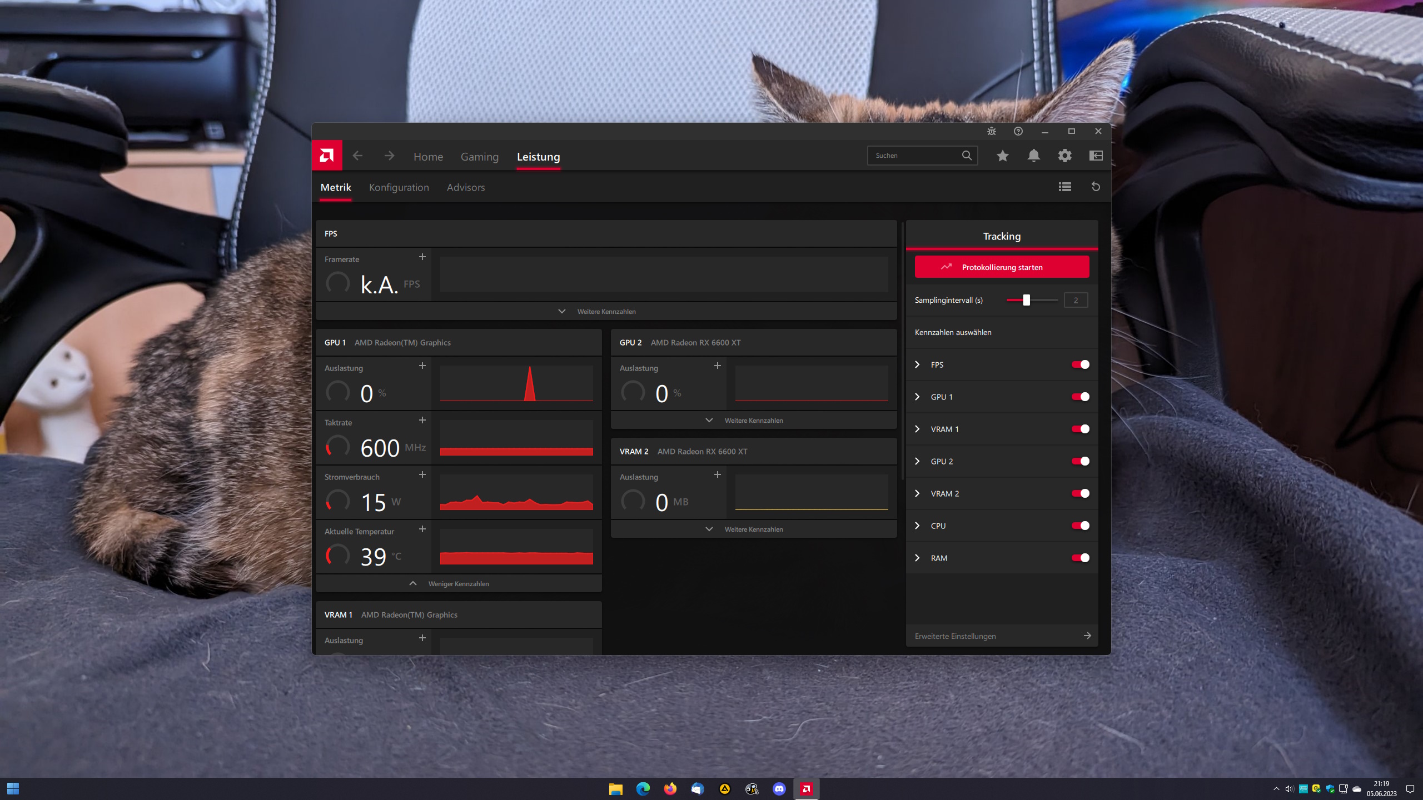Open the Gaming tab
The height and width of the screenshot is (800, 1423).
pos(479,157)
